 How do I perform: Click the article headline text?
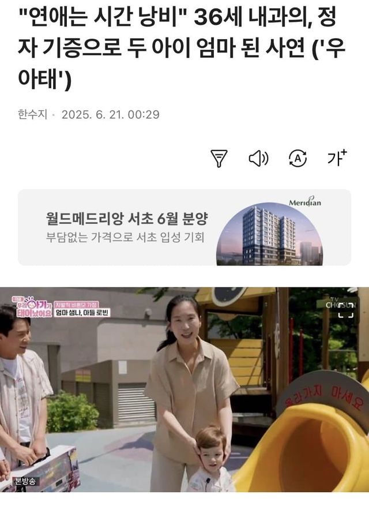(x=182, y=49)
